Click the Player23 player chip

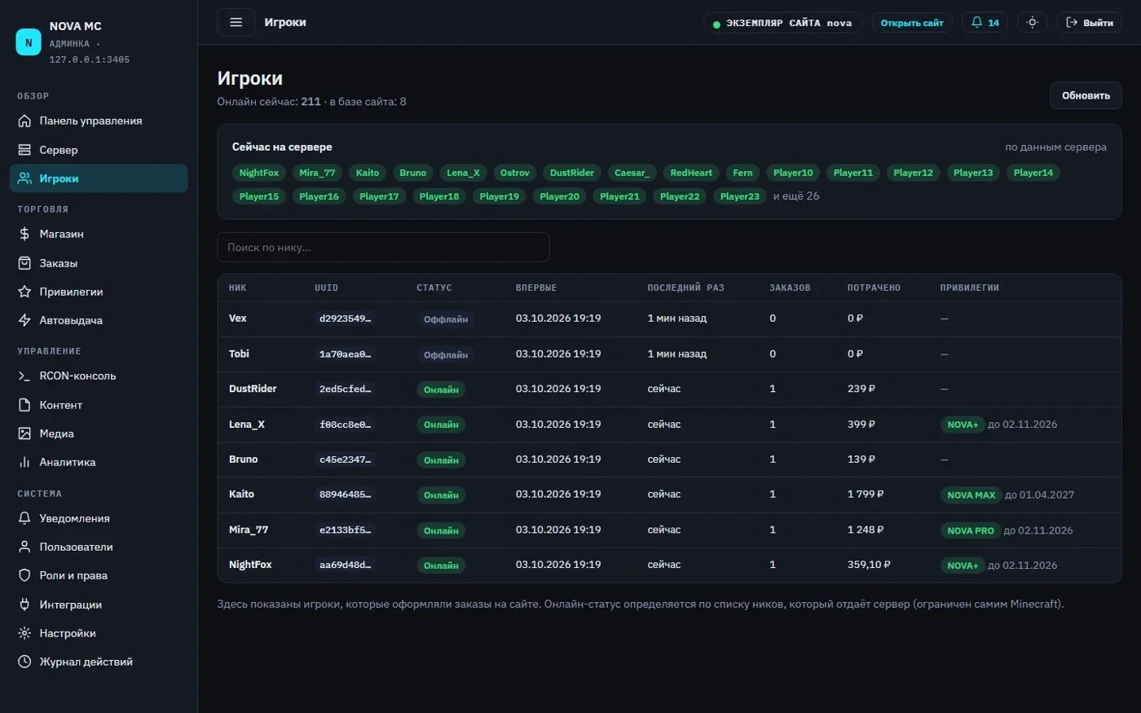(x=739, y=196)
